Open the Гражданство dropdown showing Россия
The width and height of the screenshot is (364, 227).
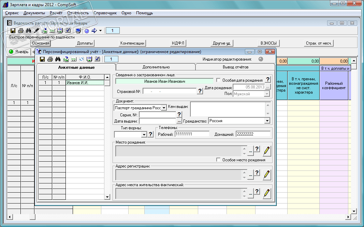pyautogui.click(x=267, y=121)
